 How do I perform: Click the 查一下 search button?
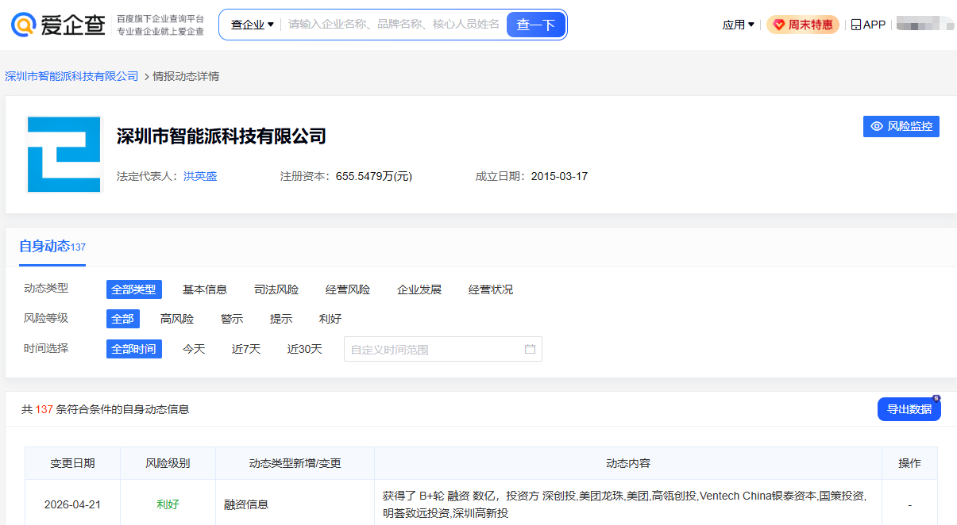point(535,24)
